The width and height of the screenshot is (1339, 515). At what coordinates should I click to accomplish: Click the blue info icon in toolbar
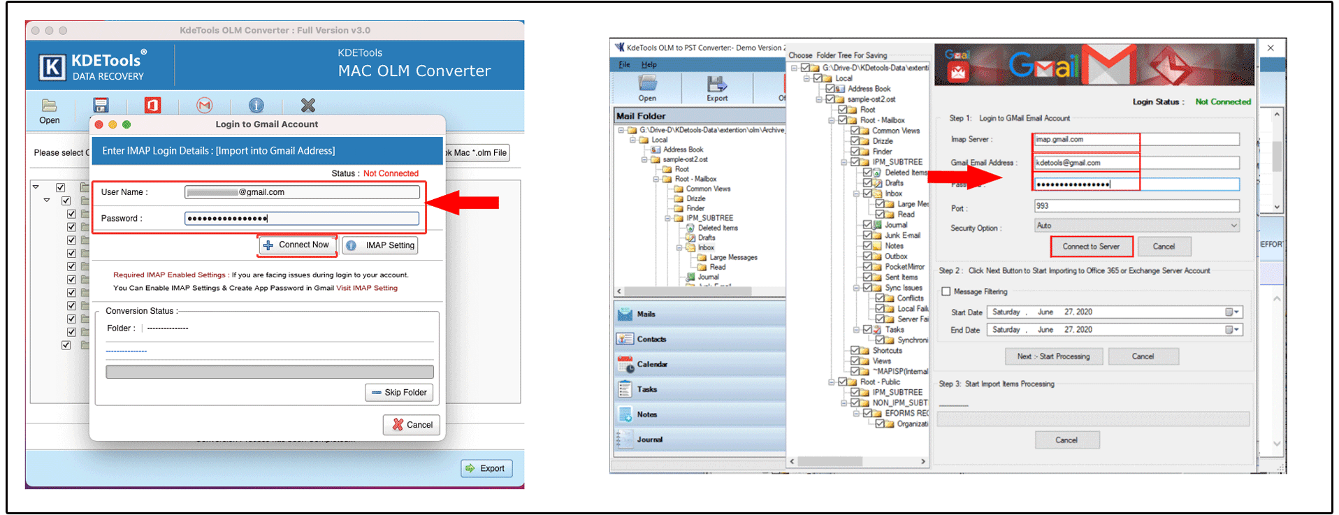[x=256, y=106]
